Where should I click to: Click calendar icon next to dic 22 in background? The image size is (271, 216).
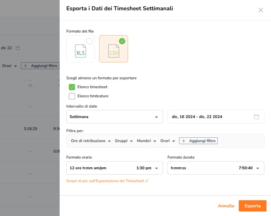18,48
